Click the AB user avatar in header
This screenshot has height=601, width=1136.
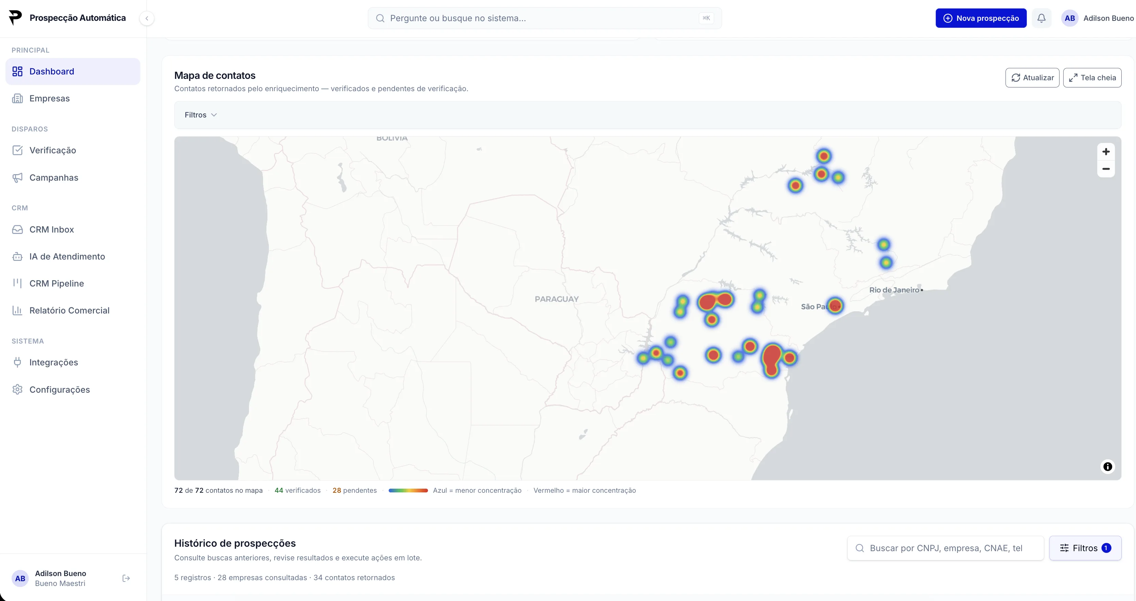(1069, 18)
